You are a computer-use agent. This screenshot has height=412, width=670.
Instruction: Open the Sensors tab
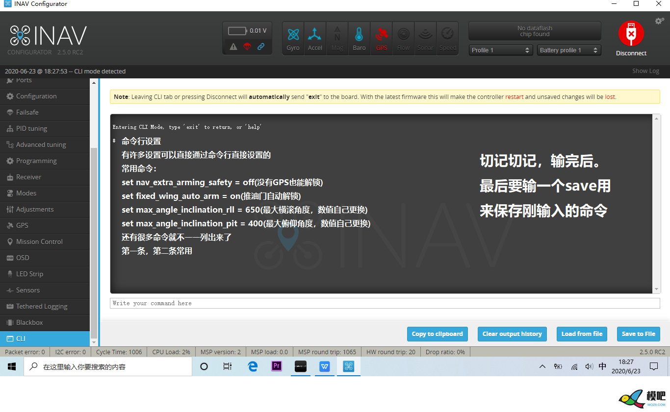click(45, 290)
